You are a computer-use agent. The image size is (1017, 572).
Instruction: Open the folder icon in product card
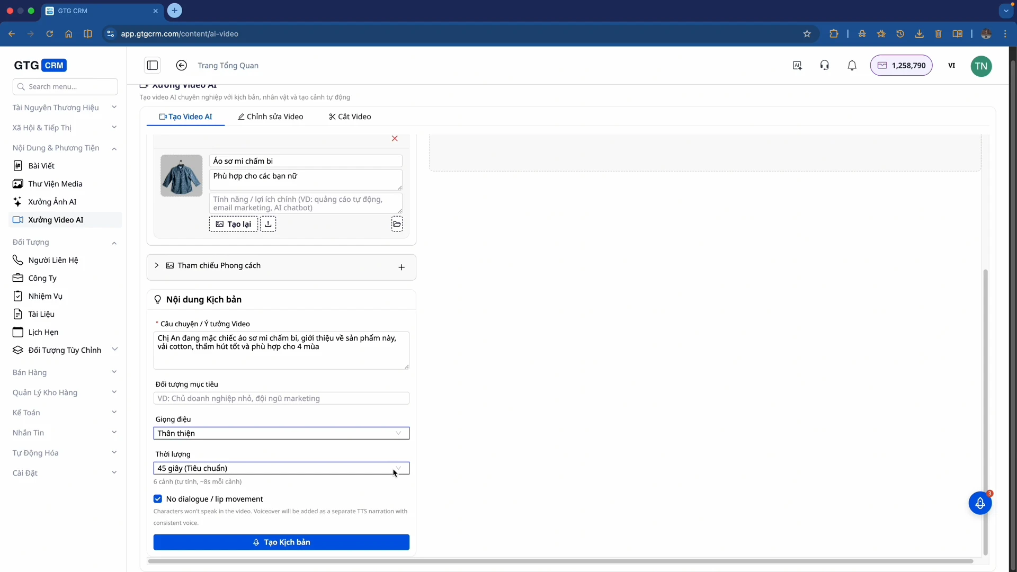point(397,224)
